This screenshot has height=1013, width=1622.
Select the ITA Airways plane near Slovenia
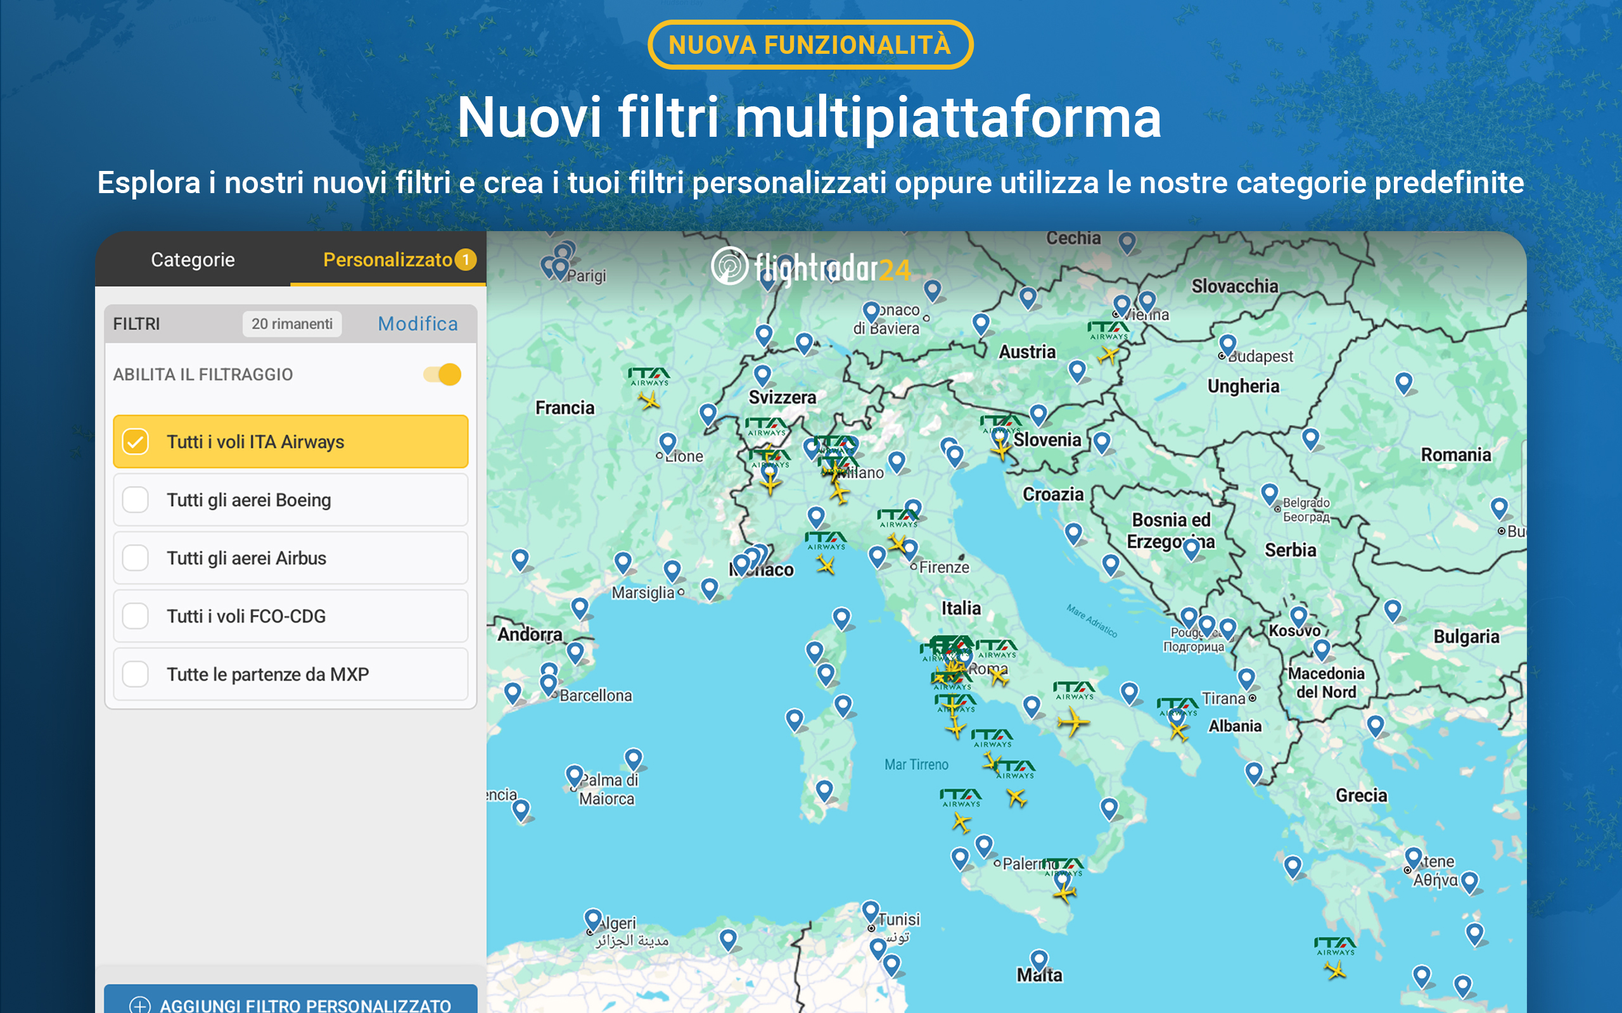point(1000,450)
